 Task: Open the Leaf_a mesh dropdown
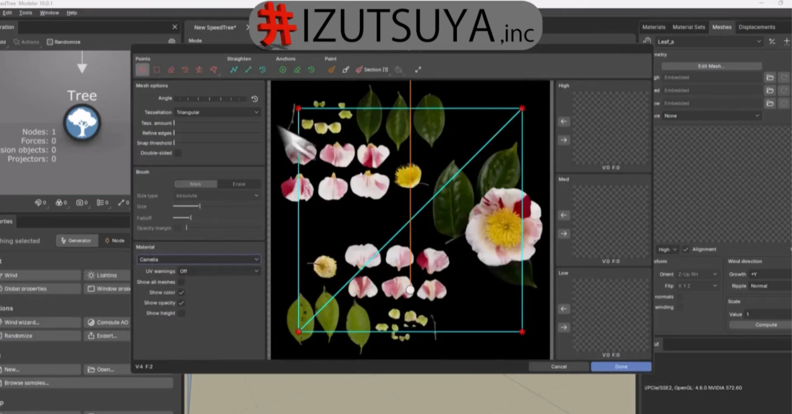[709, 42]
